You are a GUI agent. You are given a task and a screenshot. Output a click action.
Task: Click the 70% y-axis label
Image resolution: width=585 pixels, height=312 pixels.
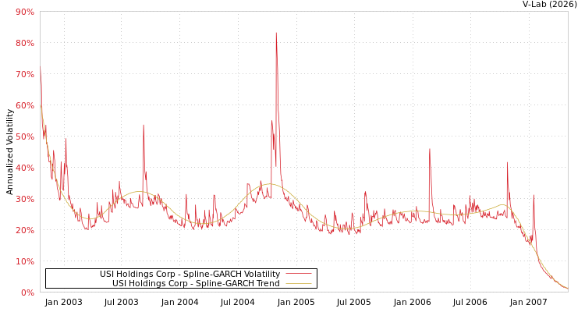[x=25, y=74]
